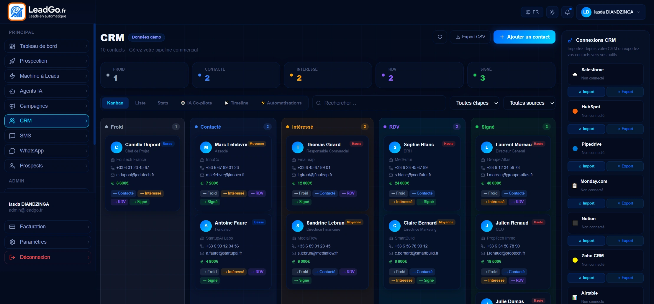Image resolution: width=654 pixels, height=304 pixels.
Task: Click t.girard@finaleap.fr email text
Action: (x=315, y=175)
